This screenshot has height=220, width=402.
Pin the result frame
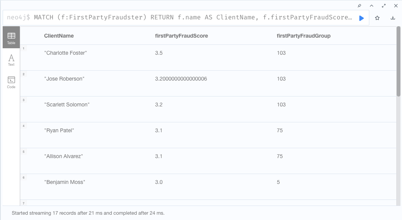pos(359,6)
